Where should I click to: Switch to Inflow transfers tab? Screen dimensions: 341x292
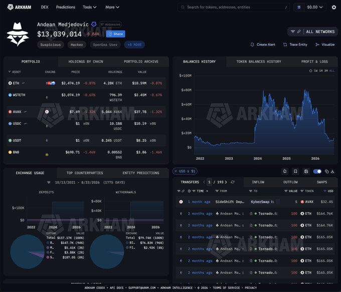(x=258, y=182)
